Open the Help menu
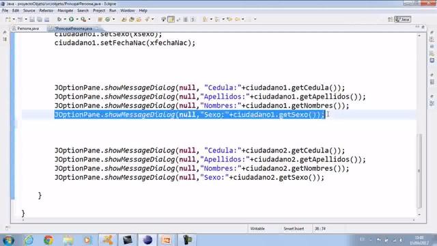437x246 pixels. 143,11
